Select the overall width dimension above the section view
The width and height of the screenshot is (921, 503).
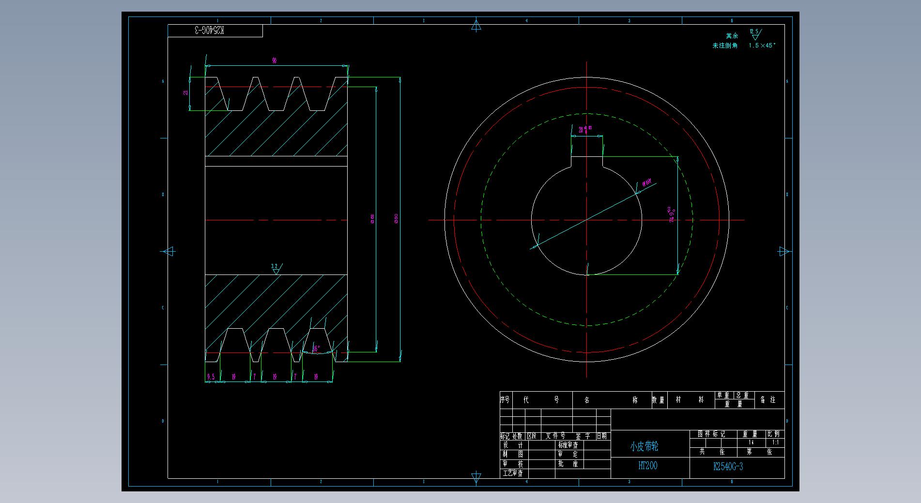pos(275,61)
